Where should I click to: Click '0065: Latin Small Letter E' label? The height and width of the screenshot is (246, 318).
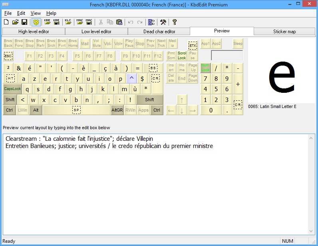tap(272, 106)
